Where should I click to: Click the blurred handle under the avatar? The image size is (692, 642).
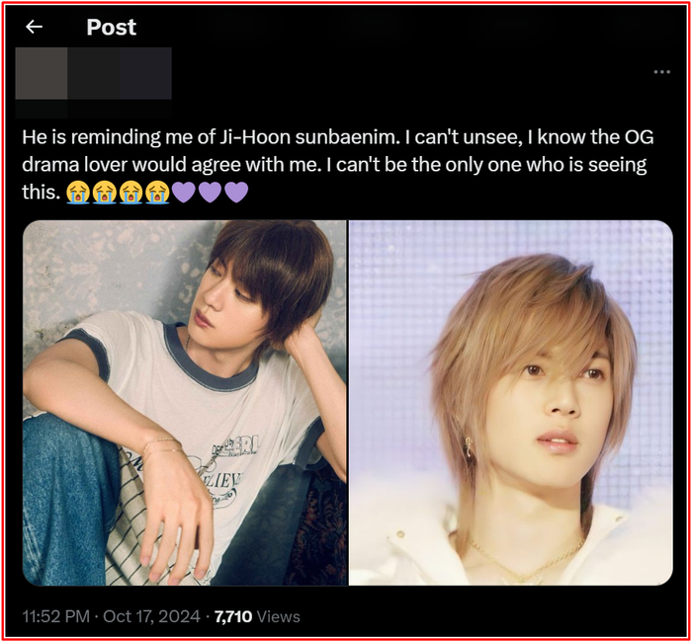(93, 109)
